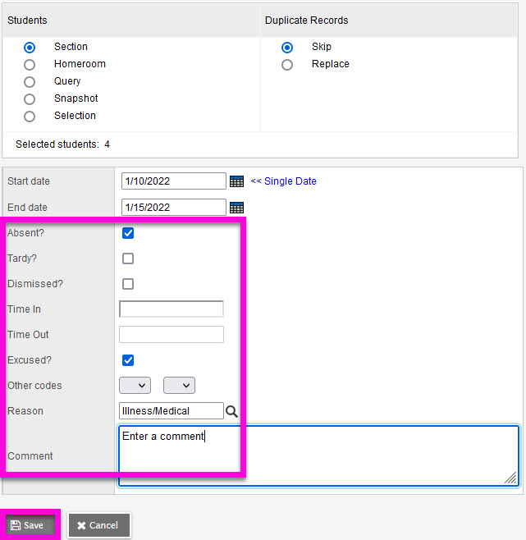Viewport: 526px width, 540px height.
Task: Open the Start date calendar picker
Action: tap(236, 181)
